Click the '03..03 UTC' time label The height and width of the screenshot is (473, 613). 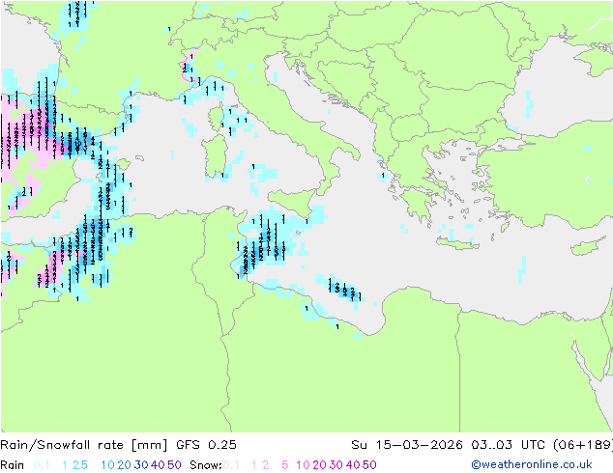509,445
